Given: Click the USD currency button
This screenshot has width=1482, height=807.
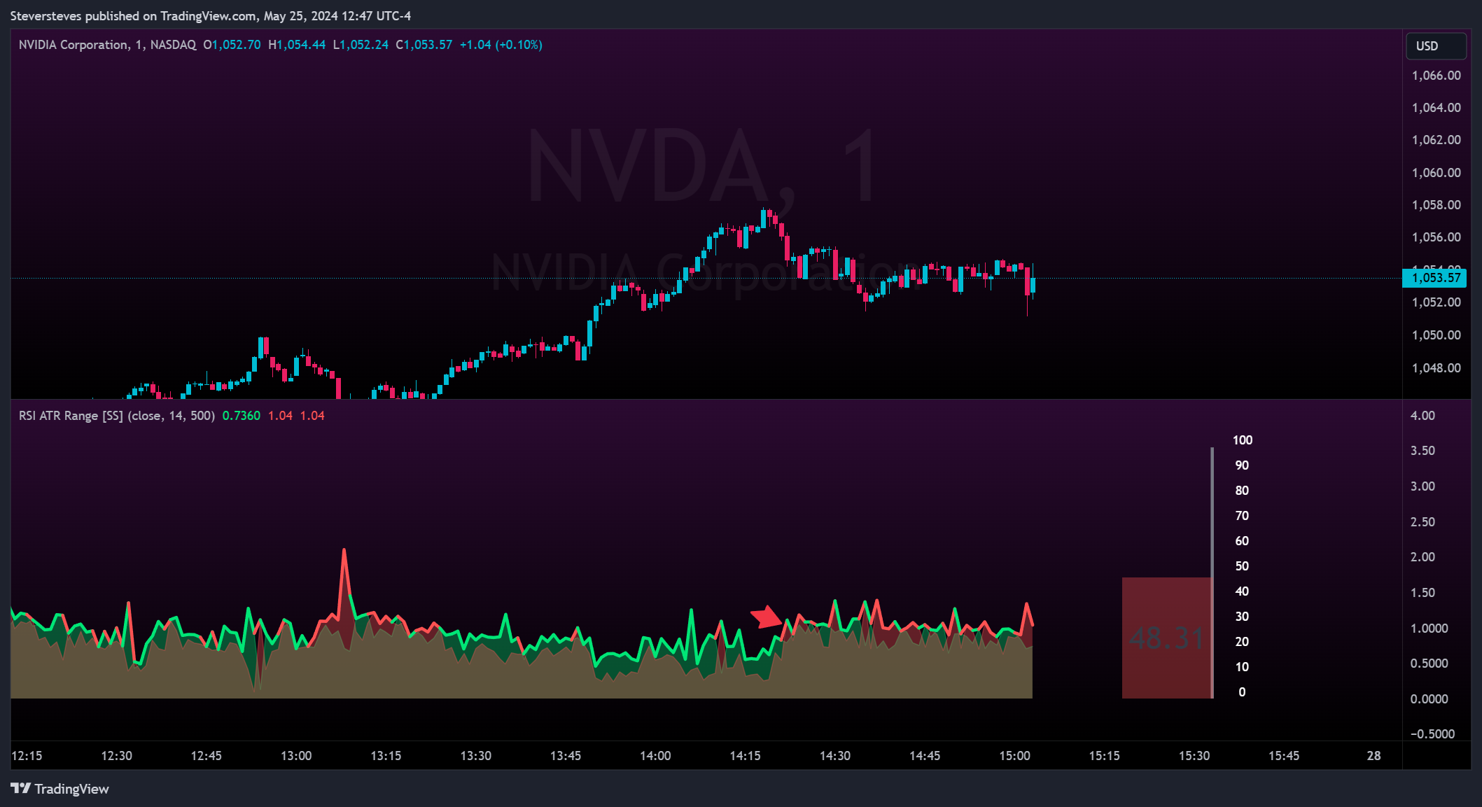Looking at the screenshot, I should [1436, 46].
